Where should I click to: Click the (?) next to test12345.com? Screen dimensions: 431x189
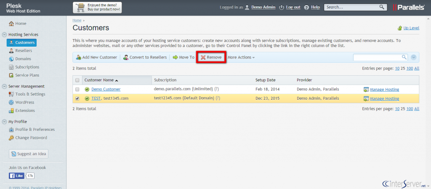point(218,98)
